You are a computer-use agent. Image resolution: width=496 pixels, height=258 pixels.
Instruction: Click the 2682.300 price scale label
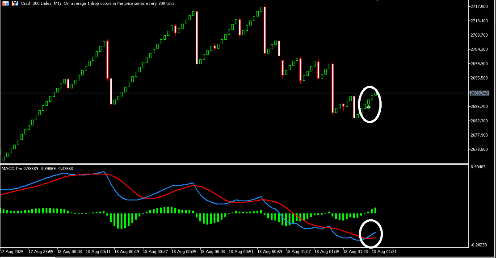(x=479, y=121)
